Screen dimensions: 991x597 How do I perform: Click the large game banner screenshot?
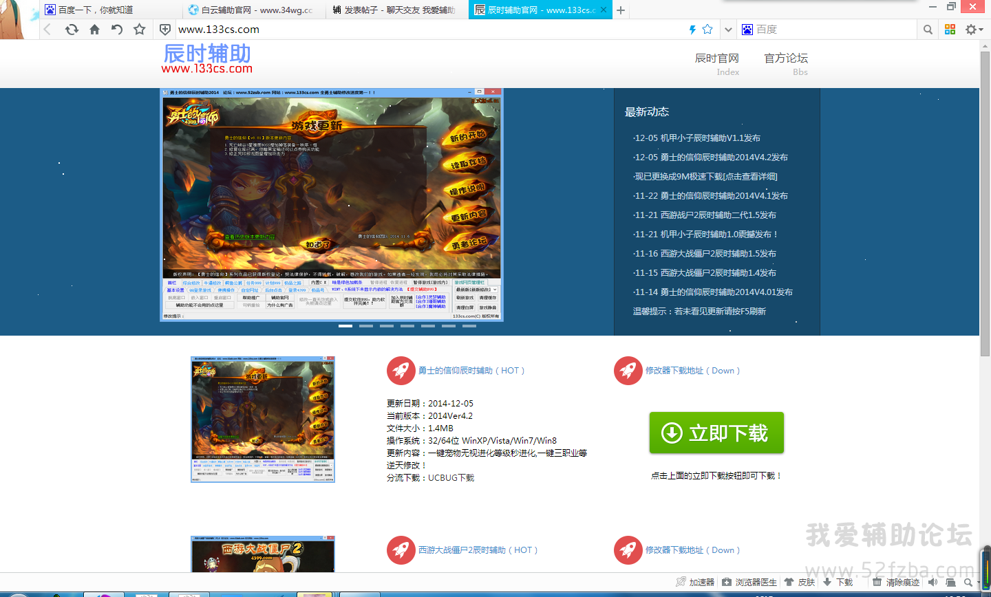click(332, 204)
